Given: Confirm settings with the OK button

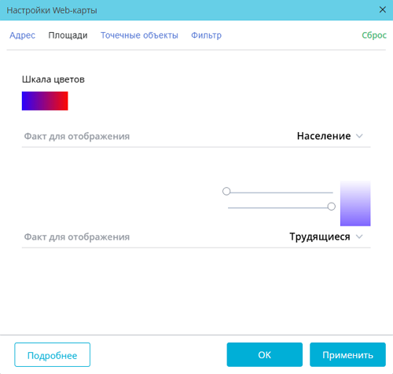Looking at the screenshot, I should pos(265,354).
